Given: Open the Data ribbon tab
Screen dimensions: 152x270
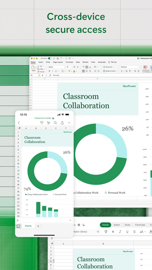Looking at the screenshot, I should [78, 62].
